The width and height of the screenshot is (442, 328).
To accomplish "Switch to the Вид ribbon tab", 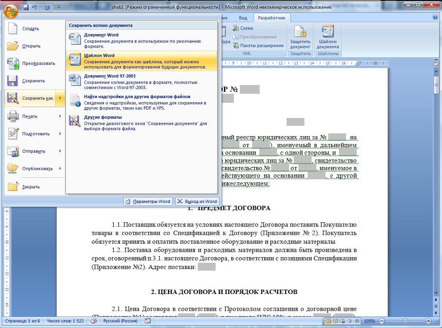I will point(243,18).
